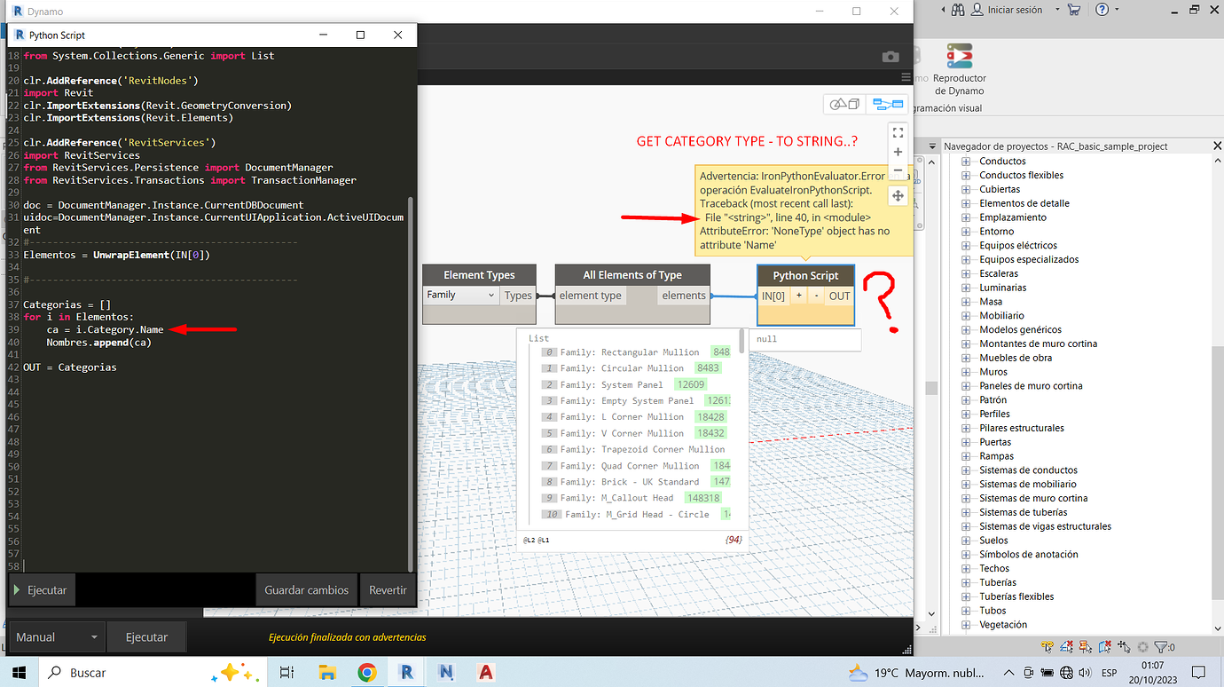Screen dimensions: 1224x687
Task: Switch to graph view with the blue nodes toggle
Action: pyautogui.click(x=888, y=103)
